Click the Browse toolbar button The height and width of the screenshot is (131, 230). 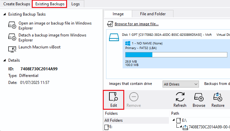(x=199, y=100)
